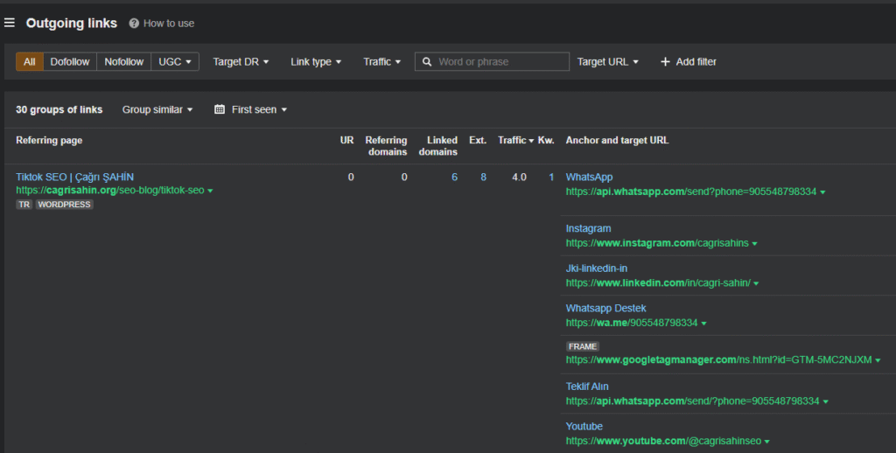
Task: Click the traffic value 4.0
Action: (519, 177)
